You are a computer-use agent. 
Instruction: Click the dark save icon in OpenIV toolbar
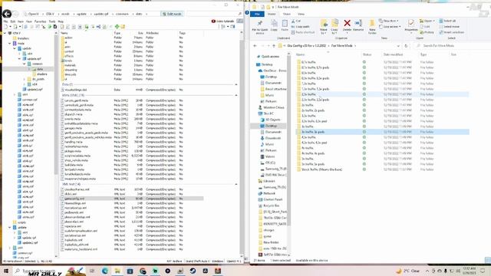click(55, 27)
